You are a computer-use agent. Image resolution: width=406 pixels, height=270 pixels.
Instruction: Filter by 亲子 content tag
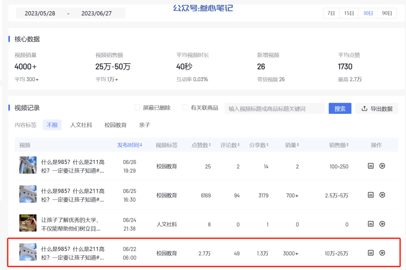[x=144, y=125]
